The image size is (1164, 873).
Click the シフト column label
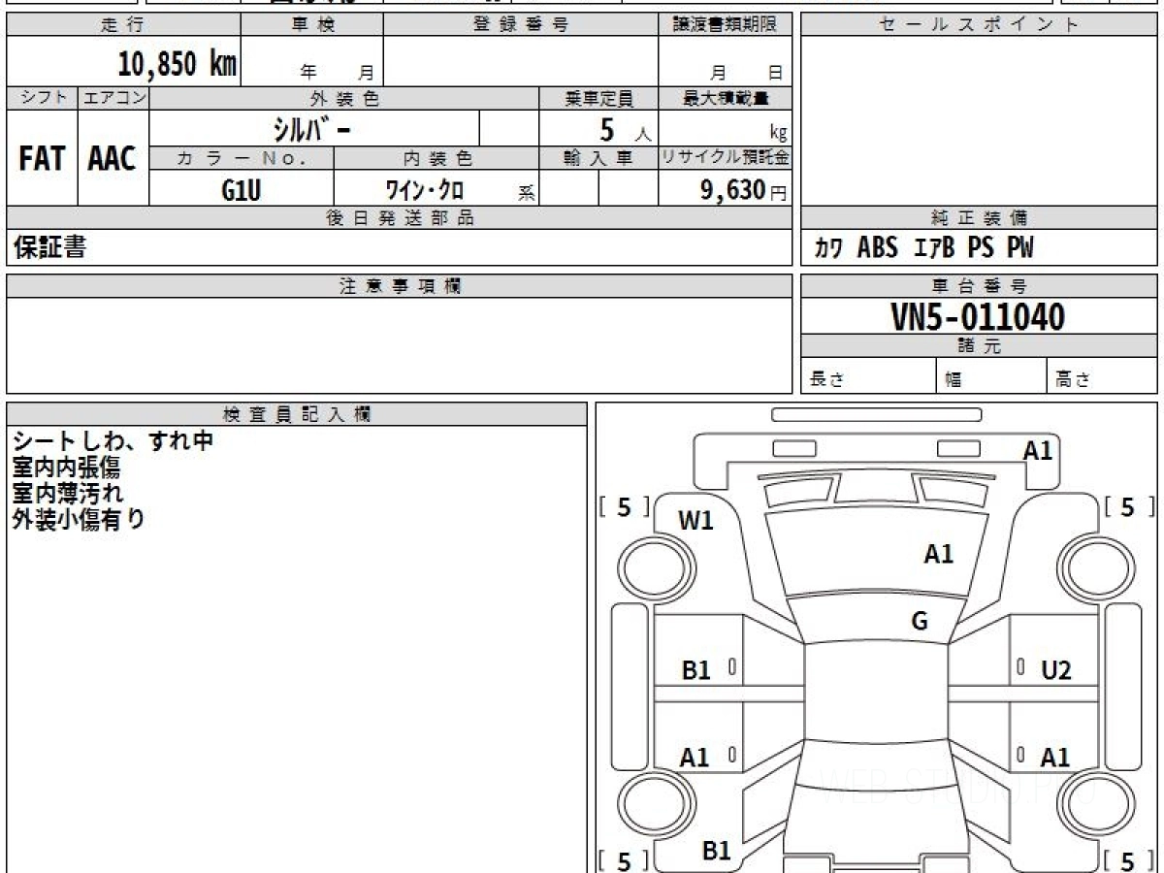(42, 98)
